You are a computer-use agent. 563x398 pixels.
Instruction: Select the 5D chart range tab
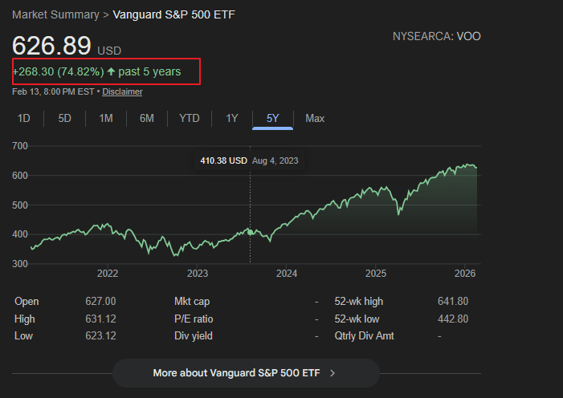(65, 118)
